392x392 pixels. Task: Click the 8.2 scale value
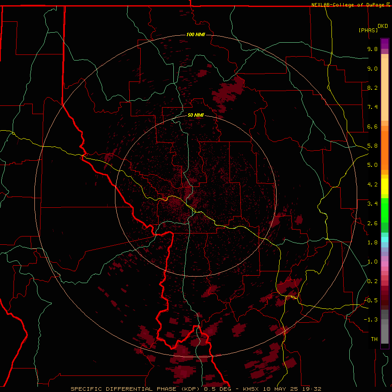(x=372, y=88)
